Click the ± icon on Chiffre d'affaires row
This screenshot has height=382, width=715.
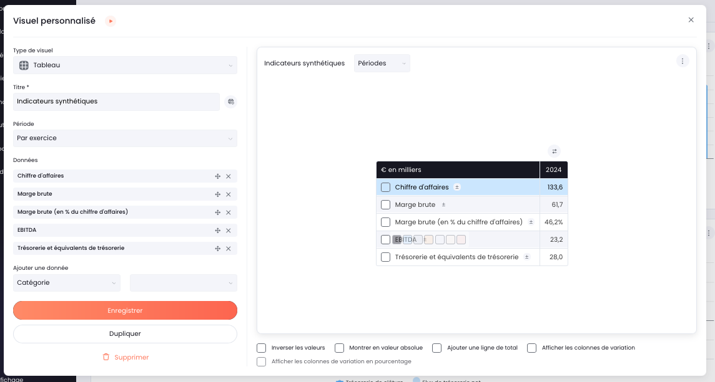click(x=457, y=187)
